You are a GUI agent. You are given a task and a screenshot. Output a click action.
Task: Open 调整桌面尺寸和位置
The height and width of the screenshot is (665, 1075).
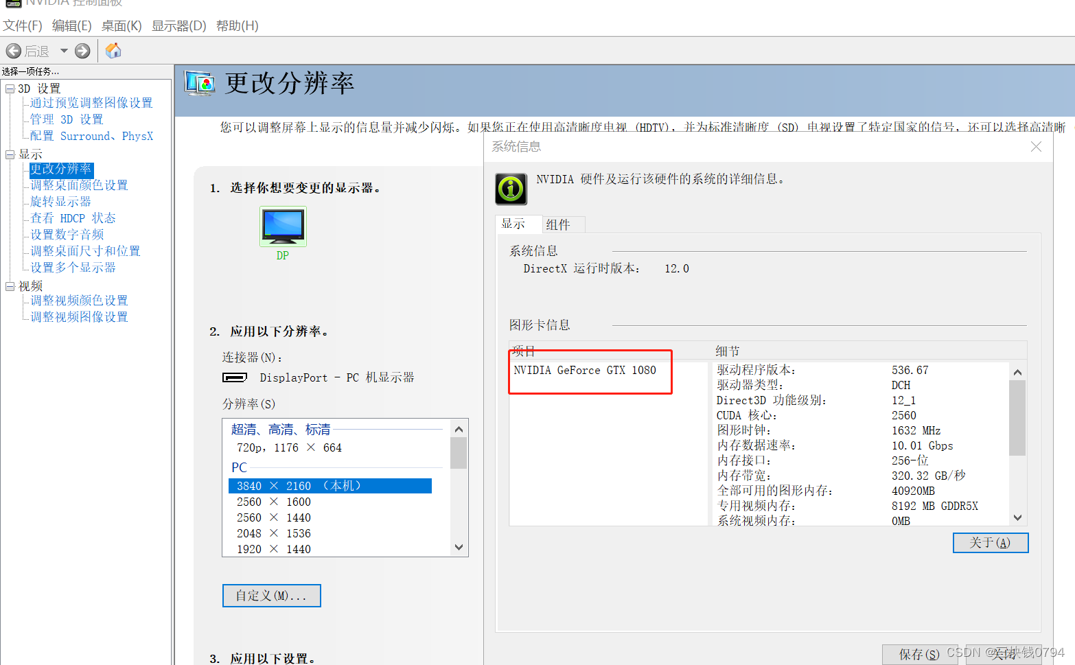point(85,251)
